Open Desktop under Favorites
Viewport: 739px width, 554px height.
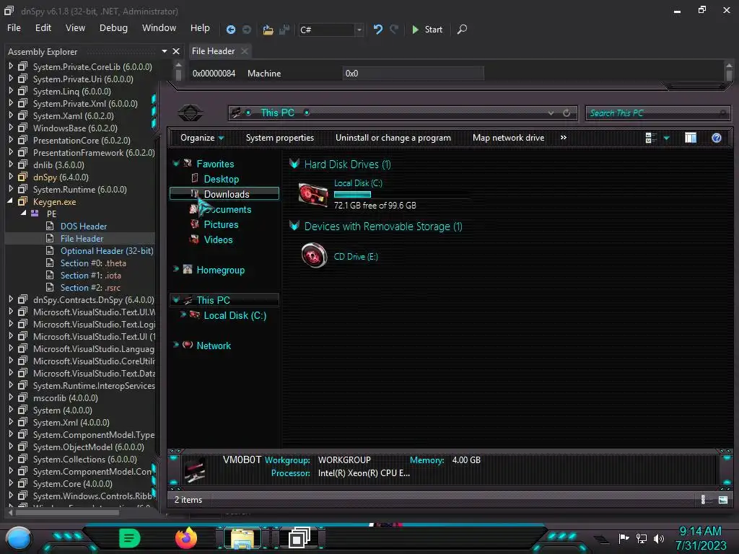221,179
